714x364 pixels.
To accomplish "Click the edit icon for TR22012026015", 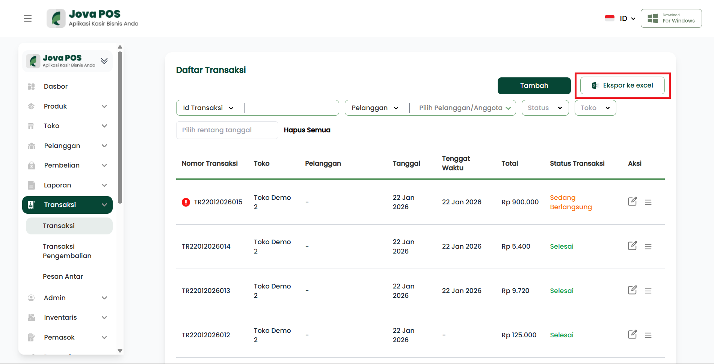I will [632, 201].
